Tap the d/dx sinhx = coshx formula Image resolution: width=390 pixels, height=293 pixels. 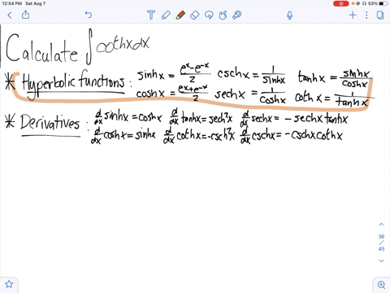[128, 117]
